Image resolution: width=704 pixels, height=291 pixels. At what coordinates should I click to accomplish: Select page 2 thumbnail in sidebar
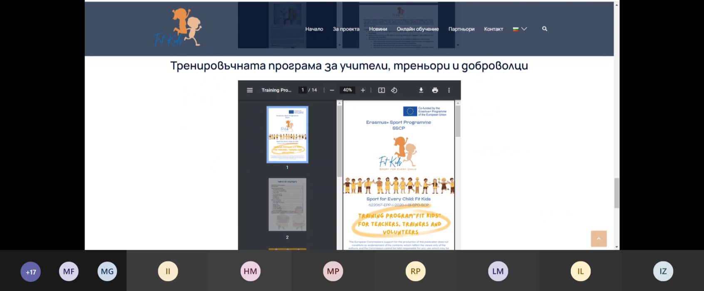pyautogui.click(x=287, y=205)
